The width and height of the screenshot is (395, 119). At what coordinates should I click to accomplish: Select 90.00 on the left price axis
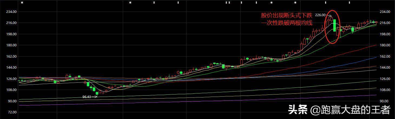[x=12, y=101]
